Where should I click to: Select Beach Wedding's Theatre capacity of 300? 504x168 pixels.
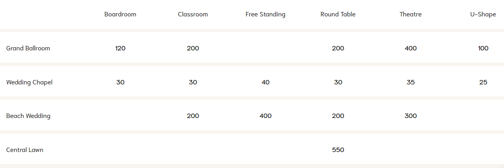410,116
